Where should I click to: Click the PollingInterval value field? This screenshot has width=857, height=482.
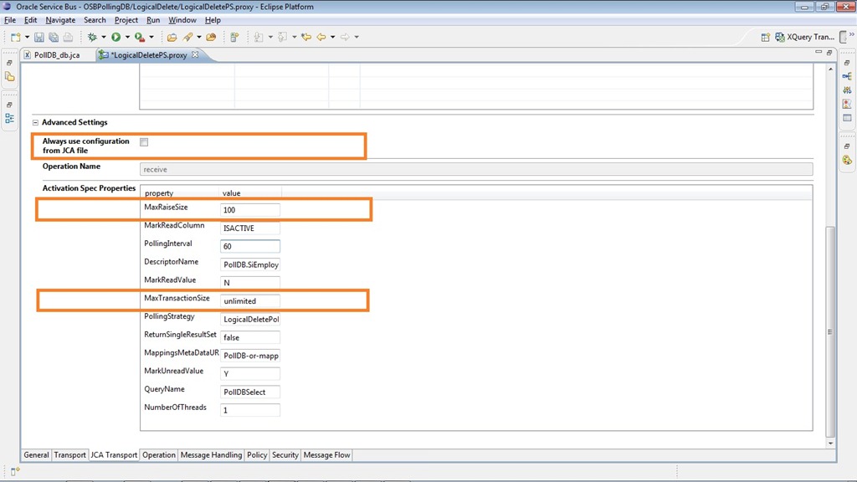click(x=250, y=246)
